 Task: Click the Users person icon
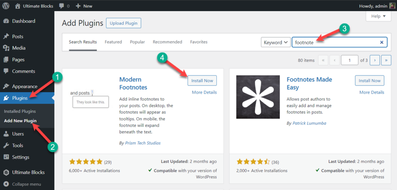[6, 134]
